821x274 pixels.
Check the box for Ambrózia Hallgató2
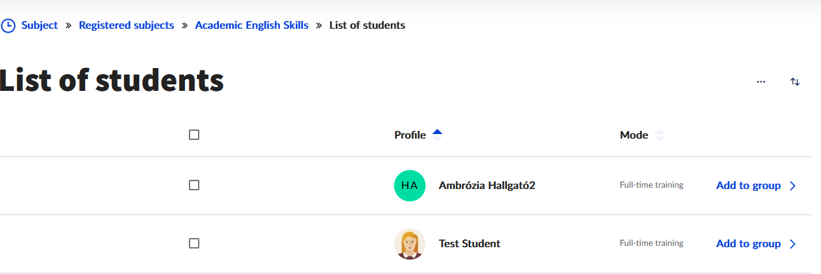click(x=194, y=186)
